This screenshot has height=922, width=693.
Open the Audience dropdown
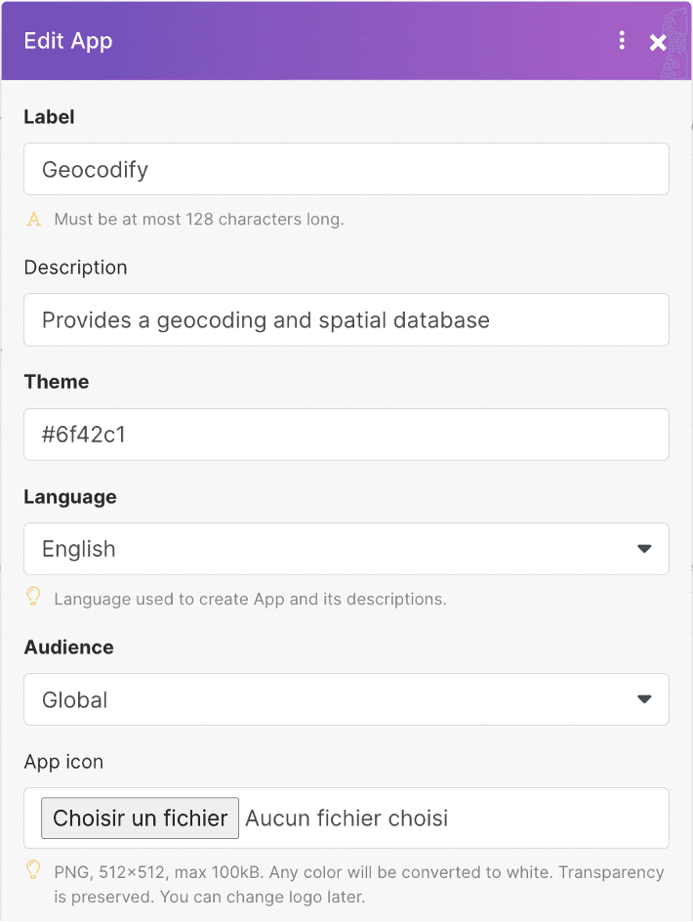click(346, 699)
